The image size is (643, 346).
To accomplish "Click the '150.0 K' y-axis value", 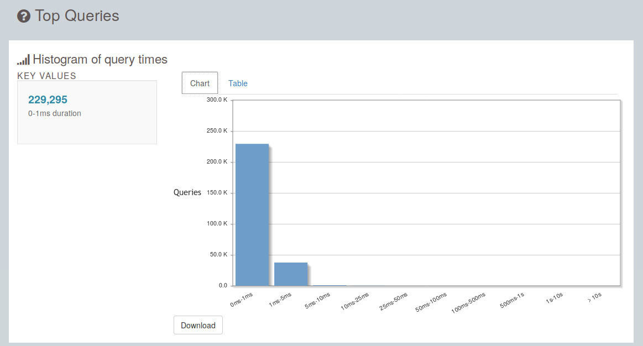I will (217, 193).
